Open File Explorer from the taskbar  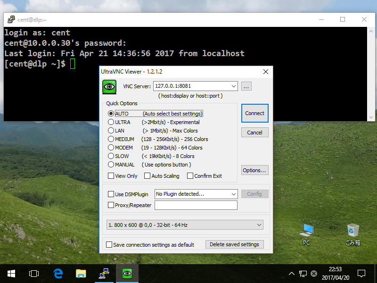point(81,274)
